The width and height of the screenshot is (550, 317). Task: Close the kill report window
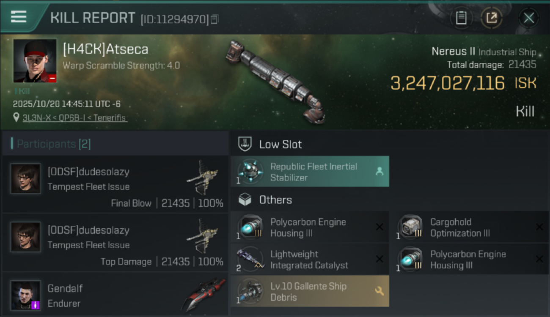(528, 18)
